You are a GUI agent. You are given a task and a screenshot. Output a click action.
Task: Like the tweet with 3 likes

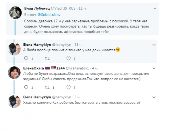pos(68,87)
